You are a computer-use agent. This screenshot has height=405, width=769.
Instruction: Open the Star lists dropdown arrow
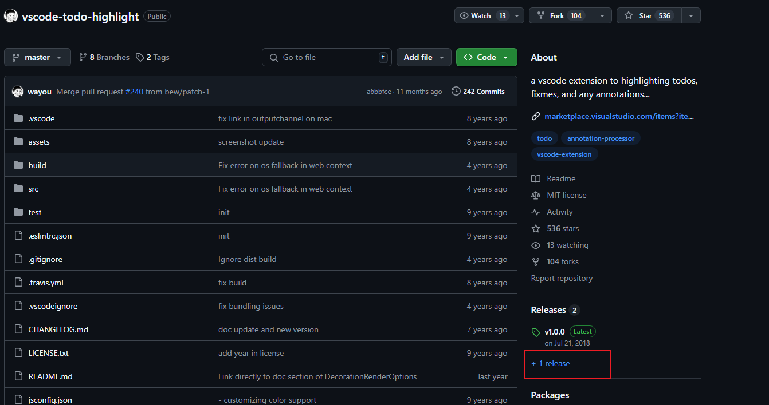pyautogui.click(x=691, y=15)
